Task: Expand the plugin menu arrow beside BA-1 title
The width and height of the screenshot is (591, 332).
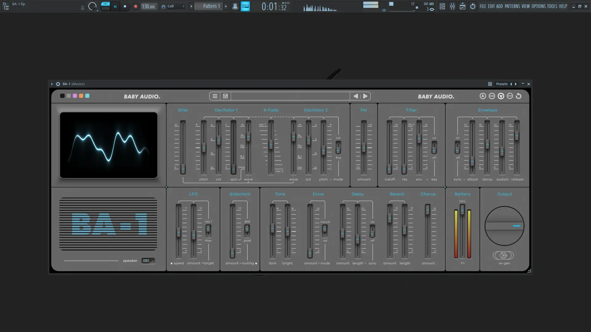Action: click(x=52, y=84)
